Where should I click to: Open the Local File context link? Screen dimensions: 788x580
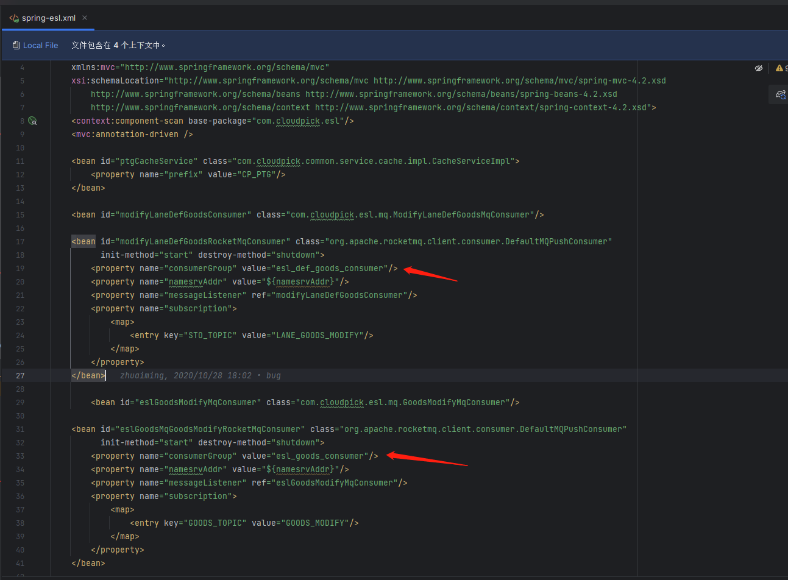pos(41,45)
